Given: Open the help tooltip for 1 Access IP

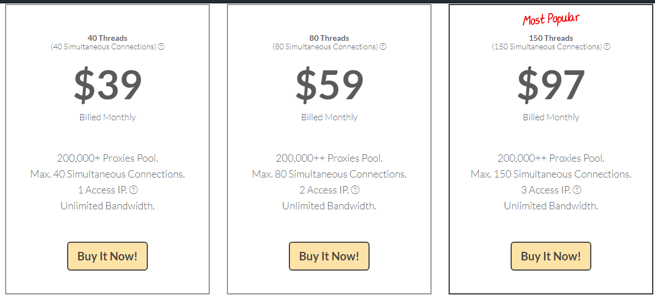Looking at the screenshot, I should (133, 190).
